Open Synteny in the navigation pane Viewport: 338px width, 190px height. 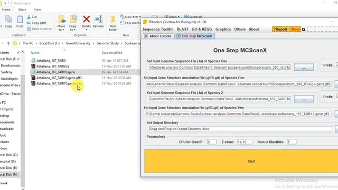coord(6,72)
